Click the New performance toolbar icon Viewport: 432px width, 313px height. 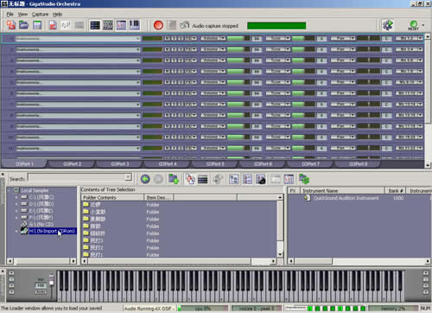click(11, 25)
